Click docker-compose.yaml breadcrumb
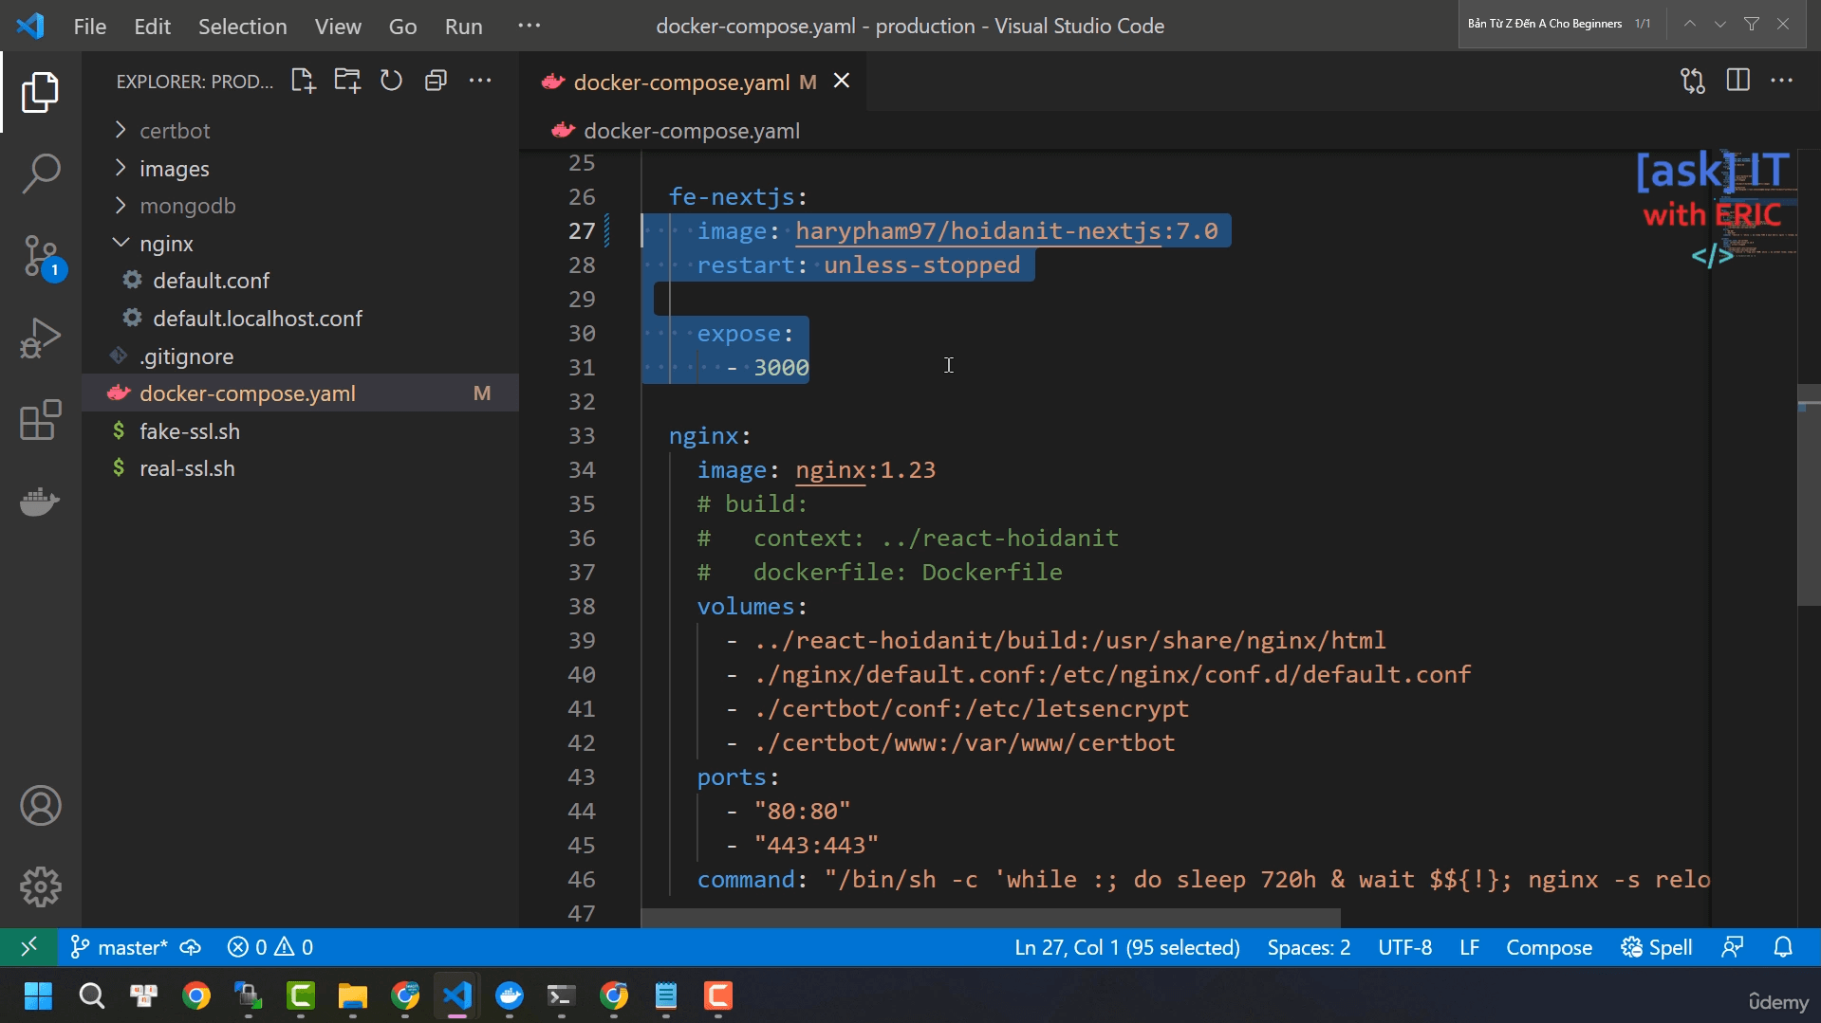Viewport: 1821px width, 1023px height. (x=691, y=131)
